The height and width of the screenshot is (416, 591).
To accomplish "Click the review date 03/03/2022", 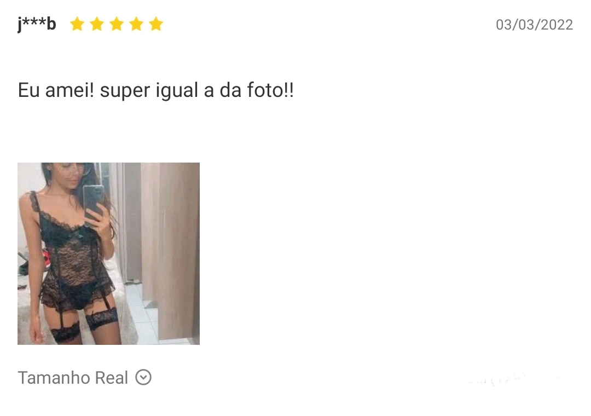I will (x=534, y=25).
